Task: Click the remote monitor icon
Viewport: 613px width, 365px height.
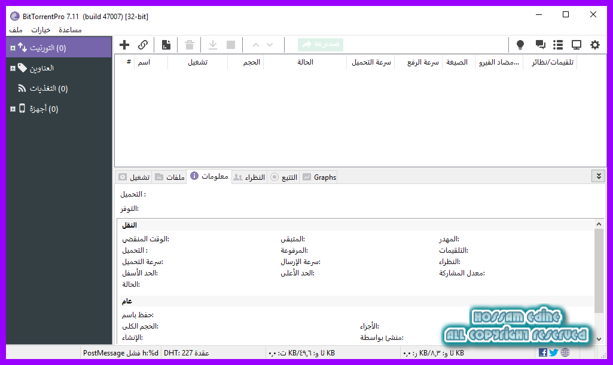Action: 577,45
